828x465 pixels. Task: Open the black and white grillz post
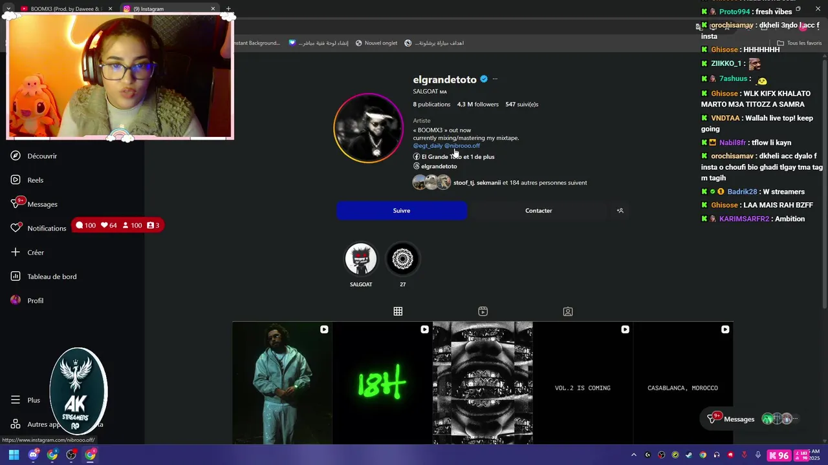point(483,384)
